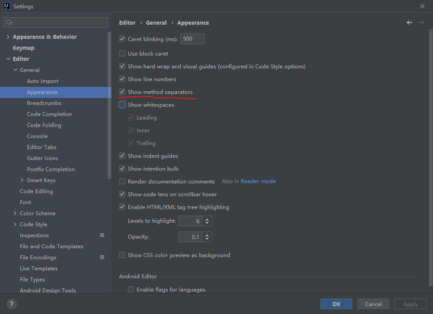Open Editor Tabs settings page
The height and width of the screenshot is (314, 433).
41,147
